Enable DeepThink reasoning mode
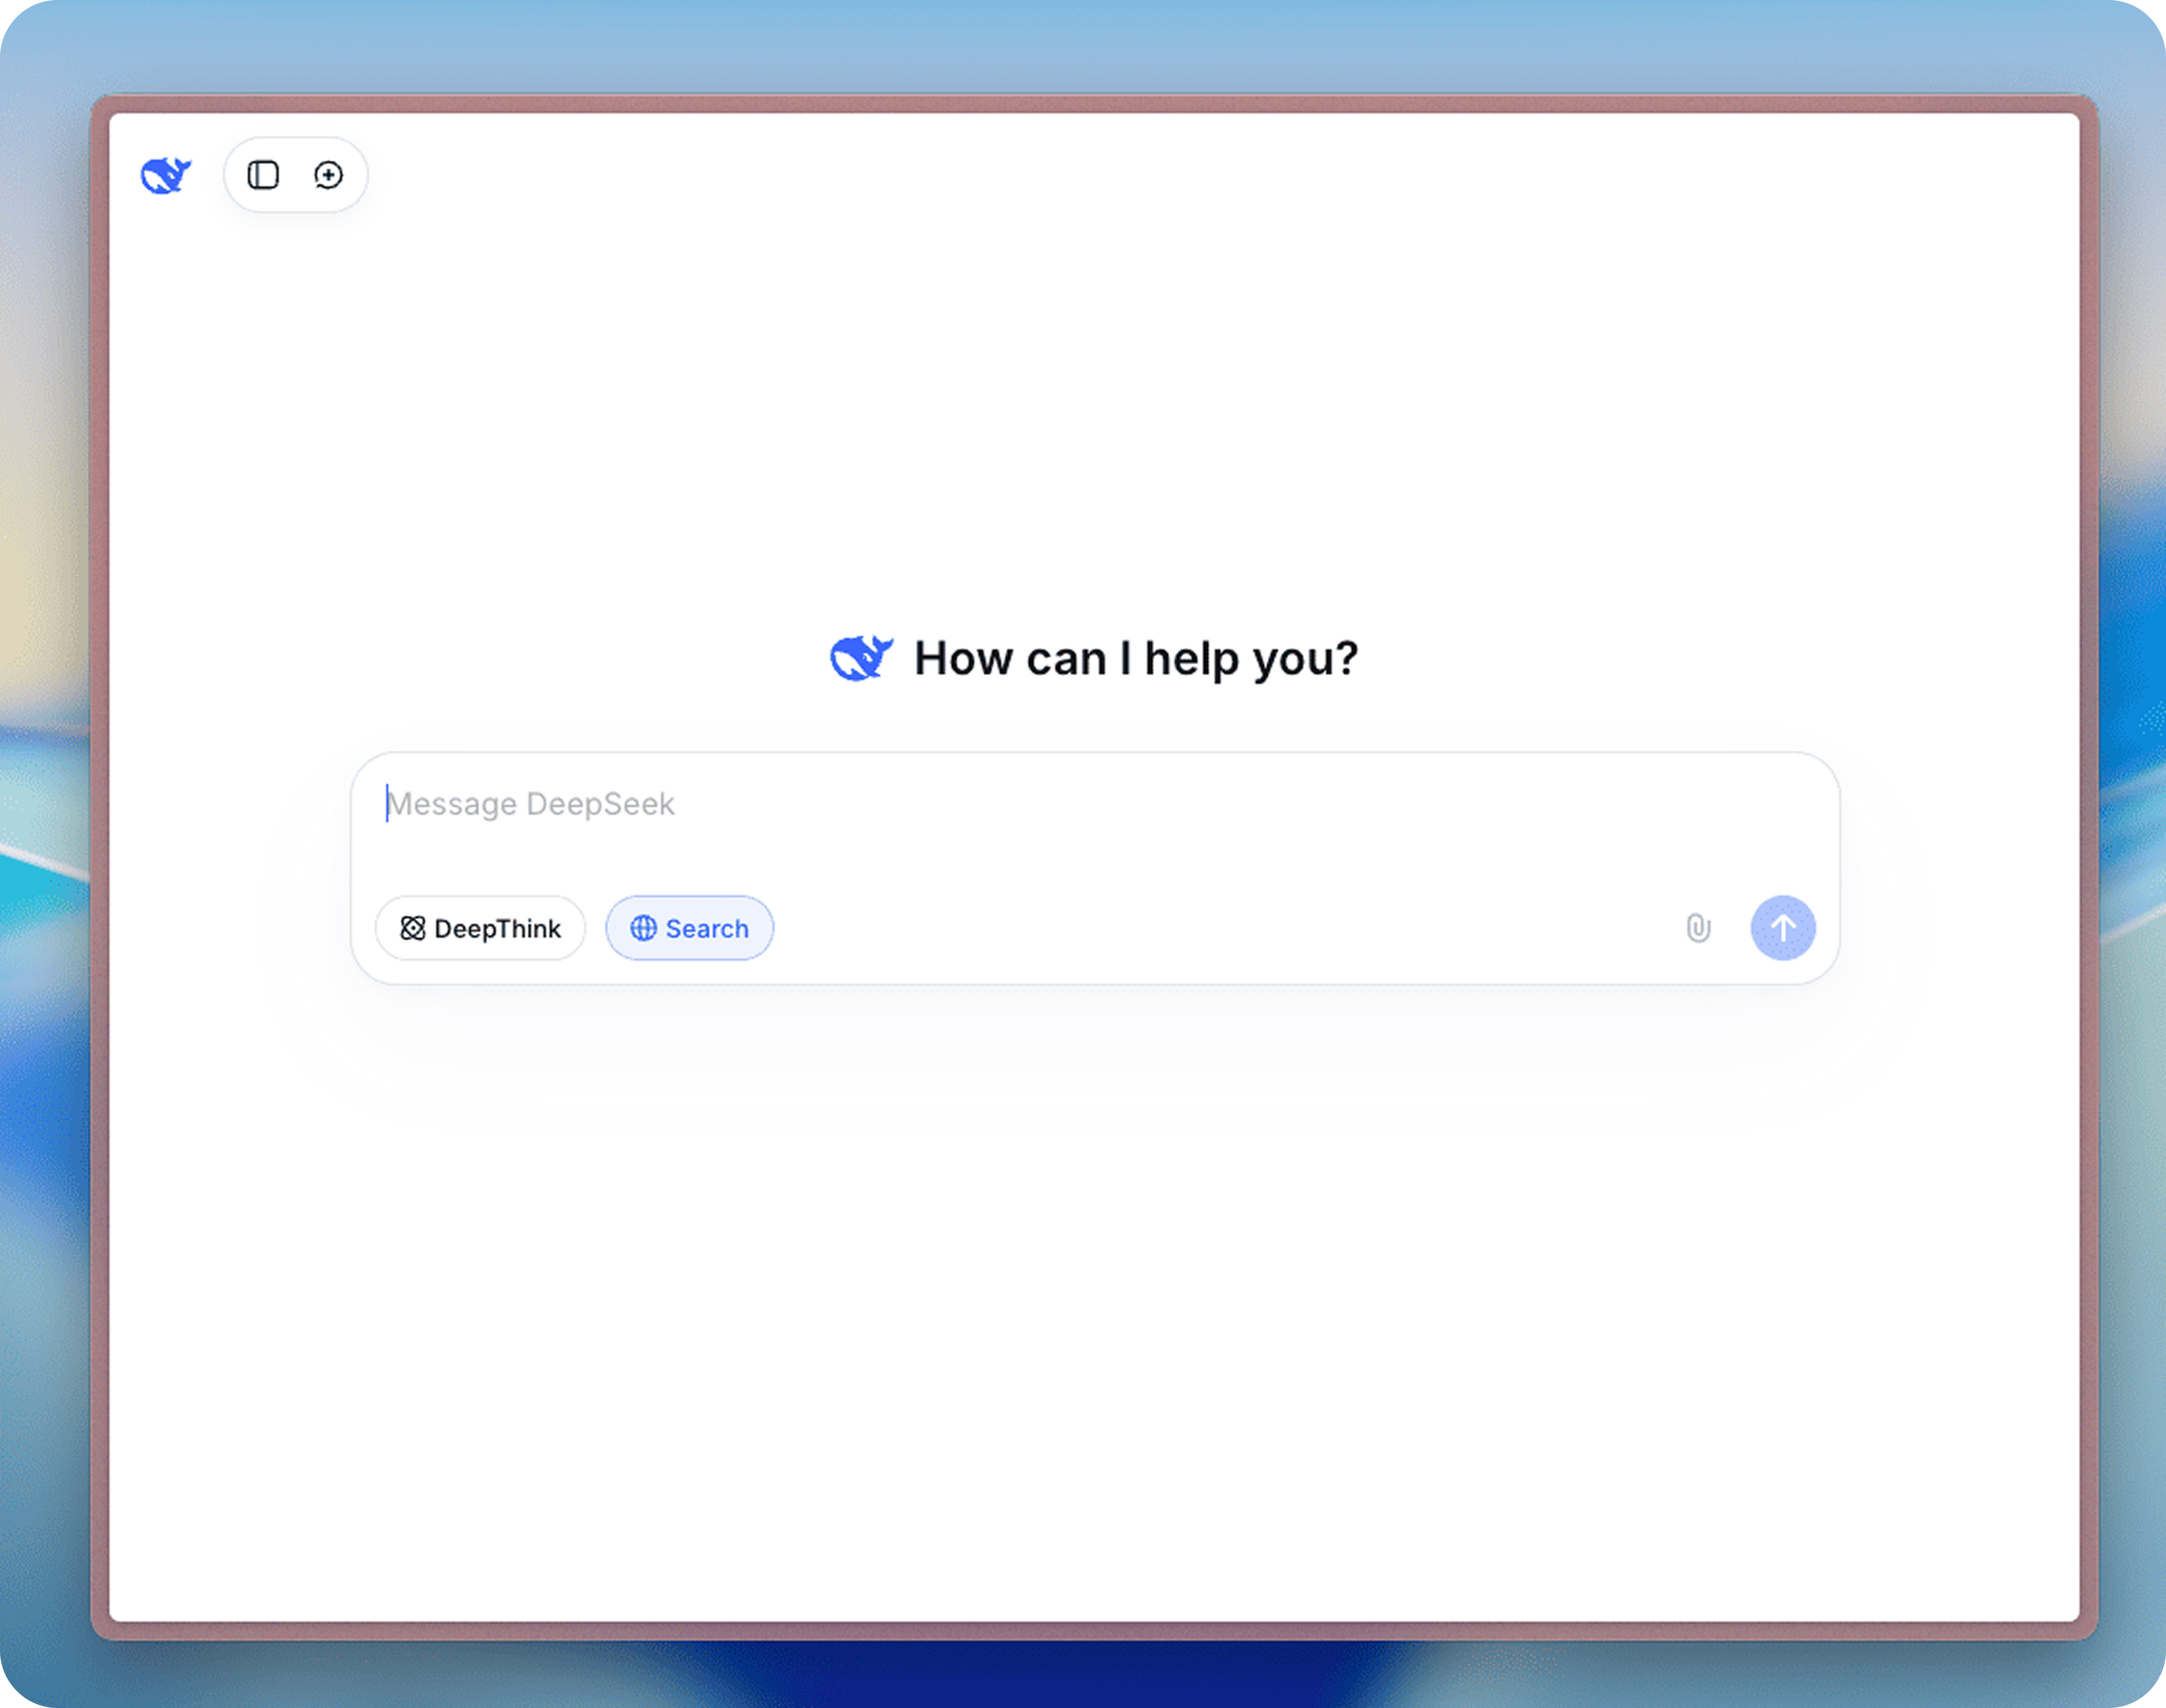Image resolution: width=2166 pixels, height=1708 pixels. (x=480, y=928)
